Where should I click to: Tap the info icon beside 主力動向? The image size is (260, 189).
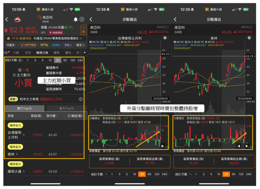pos(14,75)
